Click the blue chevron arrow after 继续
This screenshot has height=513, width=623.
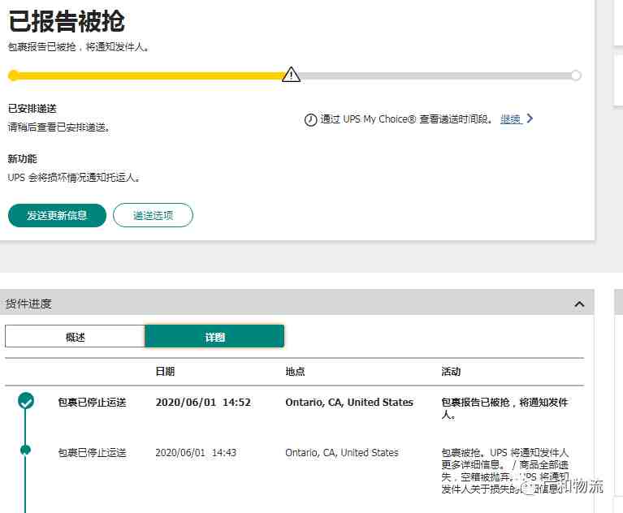530,119
